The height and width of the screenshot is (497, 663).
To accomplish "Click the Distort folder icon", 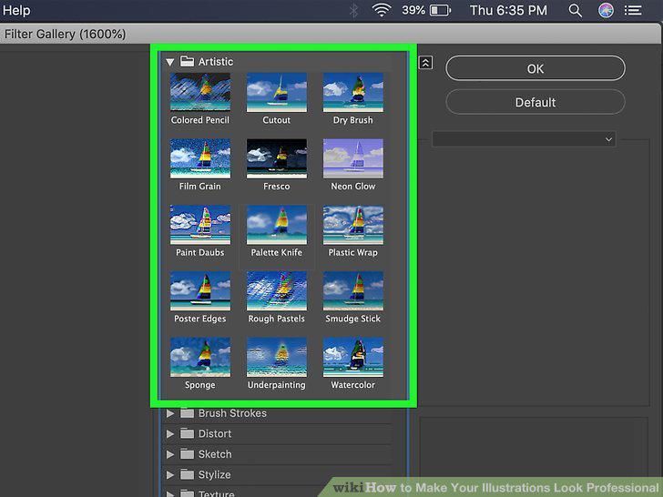I will coord(187,433).
